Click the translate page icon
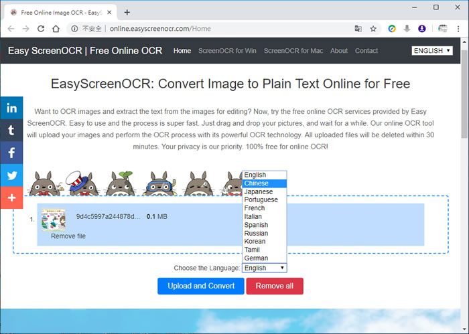 point(358,29)
